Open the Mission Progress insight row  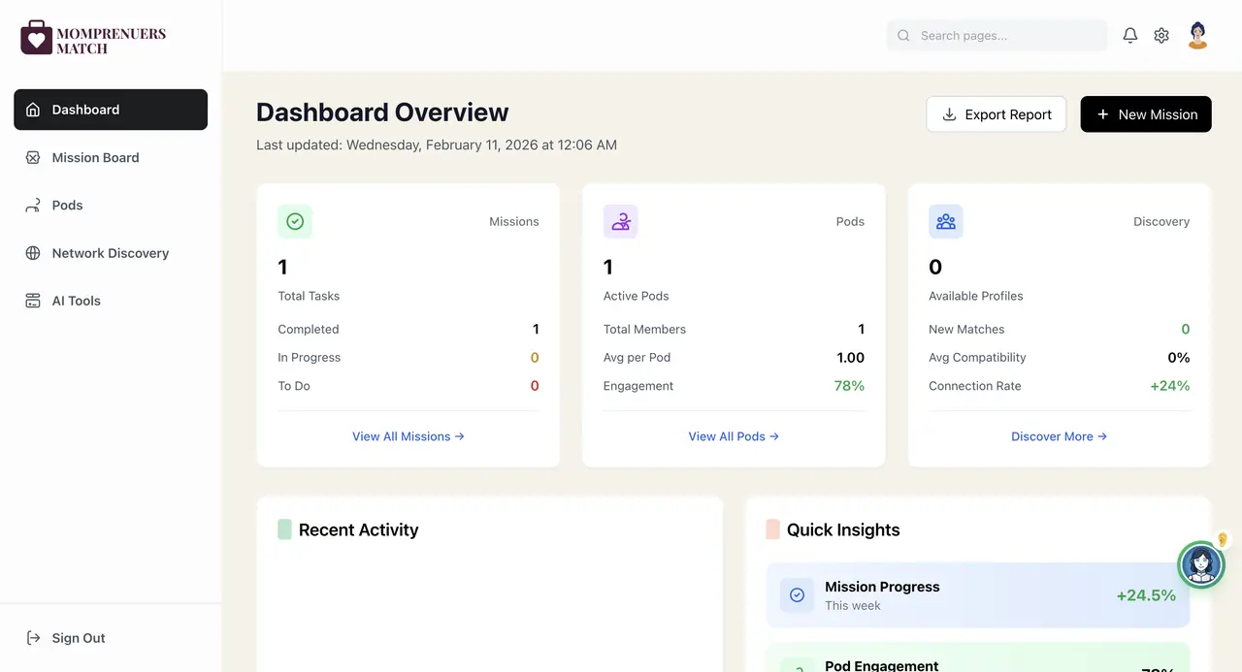[x=978, y=595]
